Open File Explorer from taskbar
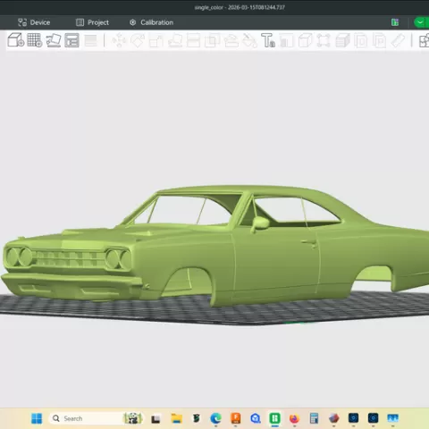Image resolution: width=429 pixels, height=429 pixels. (176, 418)
